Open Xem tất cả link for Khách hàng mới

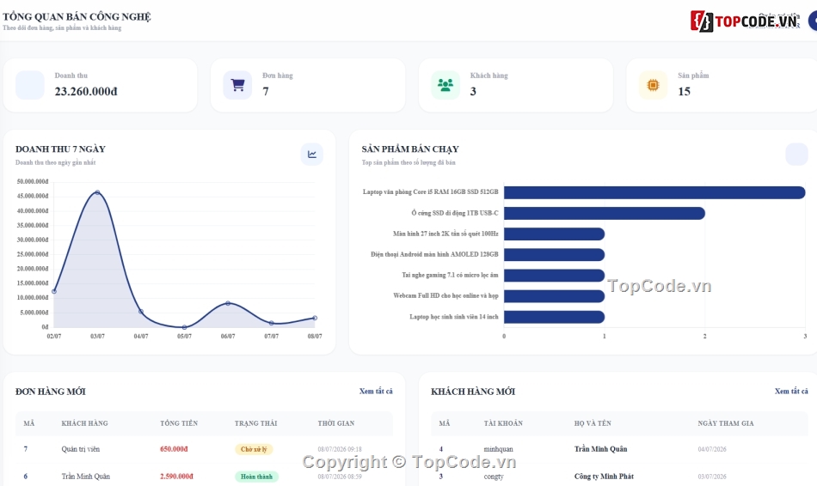(x=791, y=392)
